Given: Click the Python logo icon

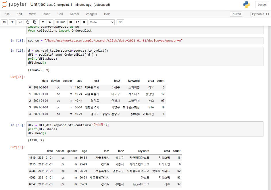Looking at the screenshot, I should coord(247,5).
